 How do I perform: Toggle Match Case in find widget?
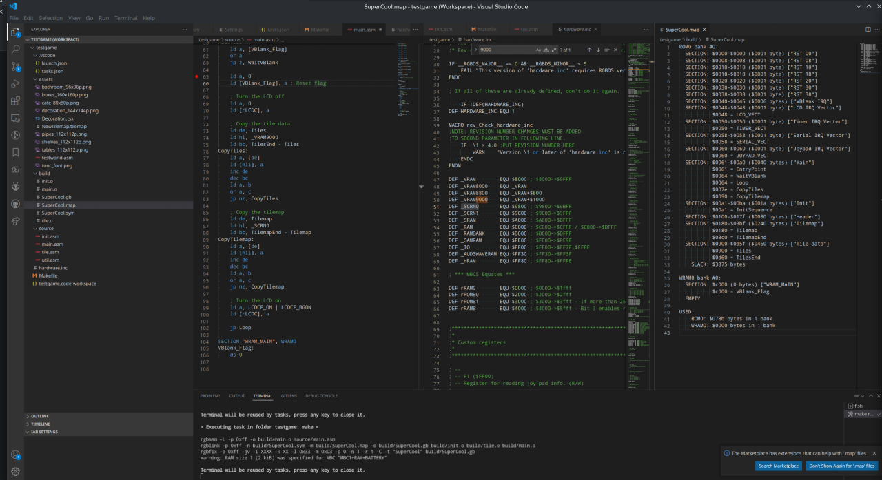tap(538, 50)
